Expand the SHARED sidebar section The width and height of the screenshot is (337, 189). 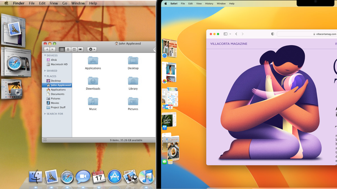[45, 71]
